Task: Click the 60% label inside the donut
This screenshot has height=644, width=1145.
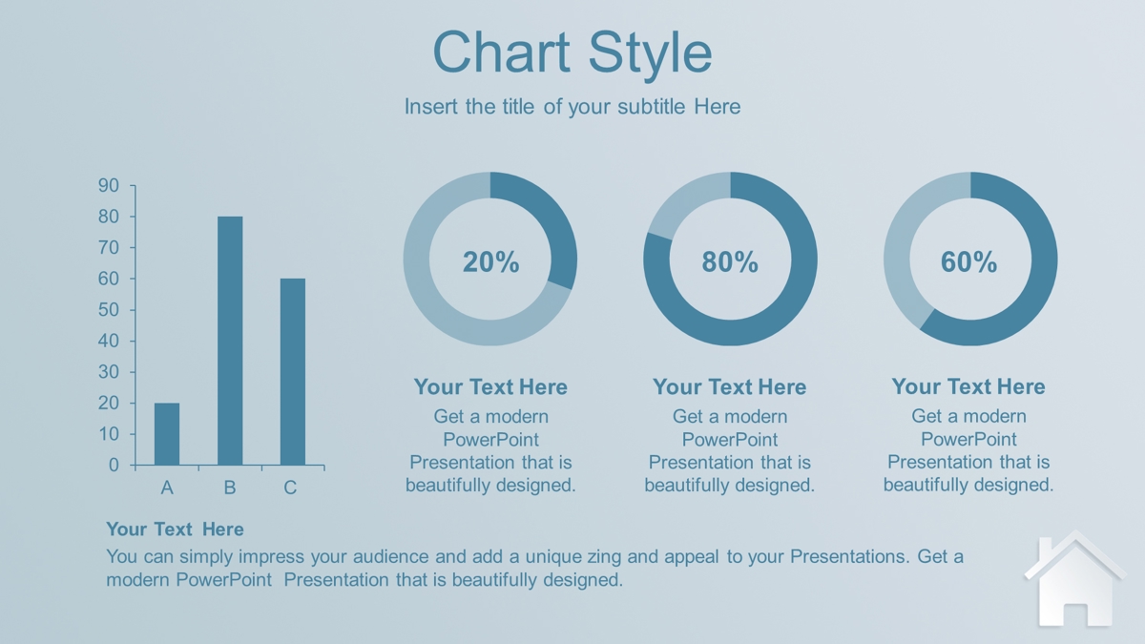Action: click(x=969, y=261)
